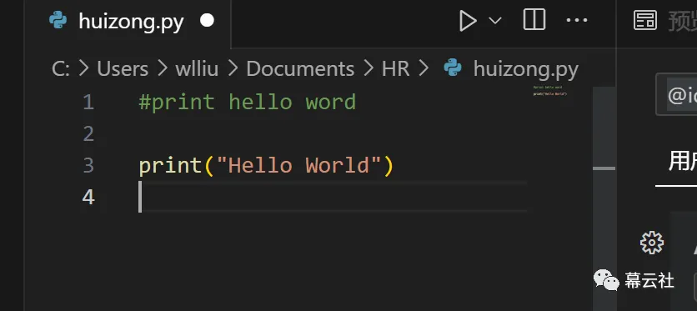Viewport: 697px width, 311px height.
Task: Click the empty line 4 in editor
Action: click(333, 197)
